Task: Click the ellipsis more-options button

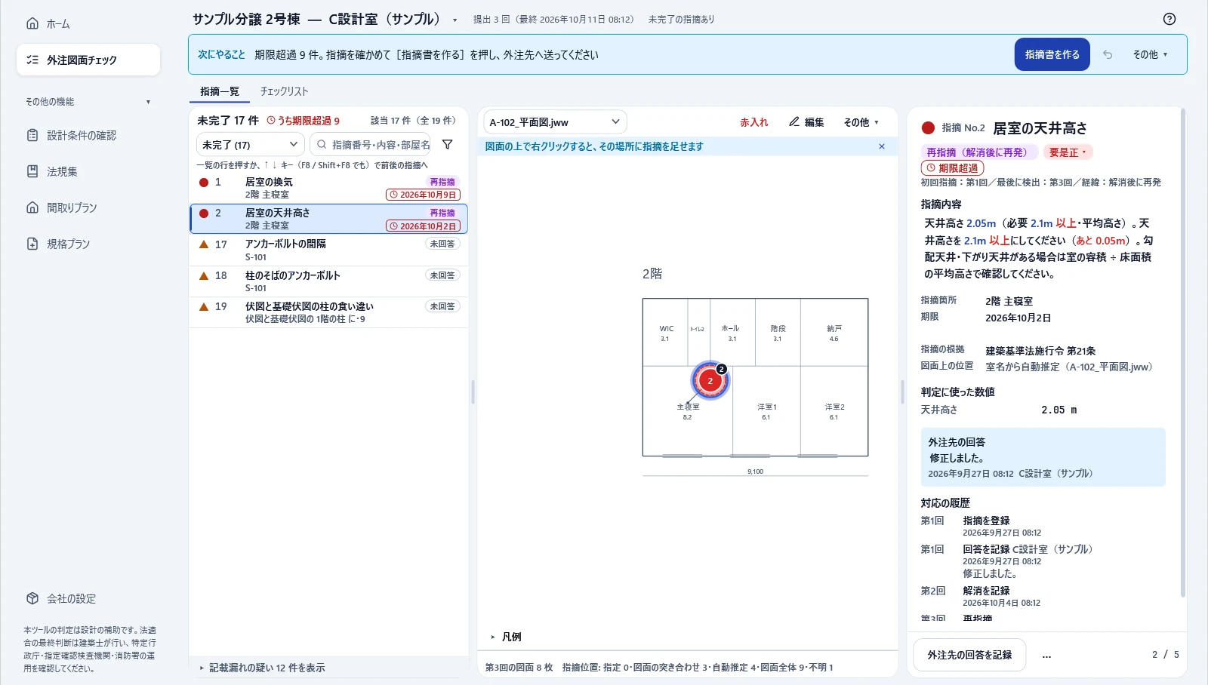Action: point(1046,655)
